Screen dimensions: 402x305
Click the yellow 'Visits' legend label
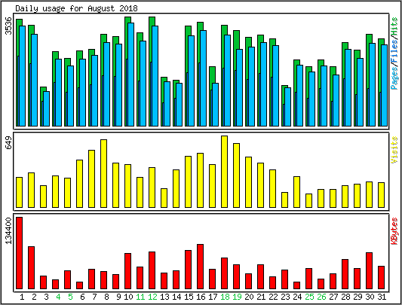coord(394,150)
